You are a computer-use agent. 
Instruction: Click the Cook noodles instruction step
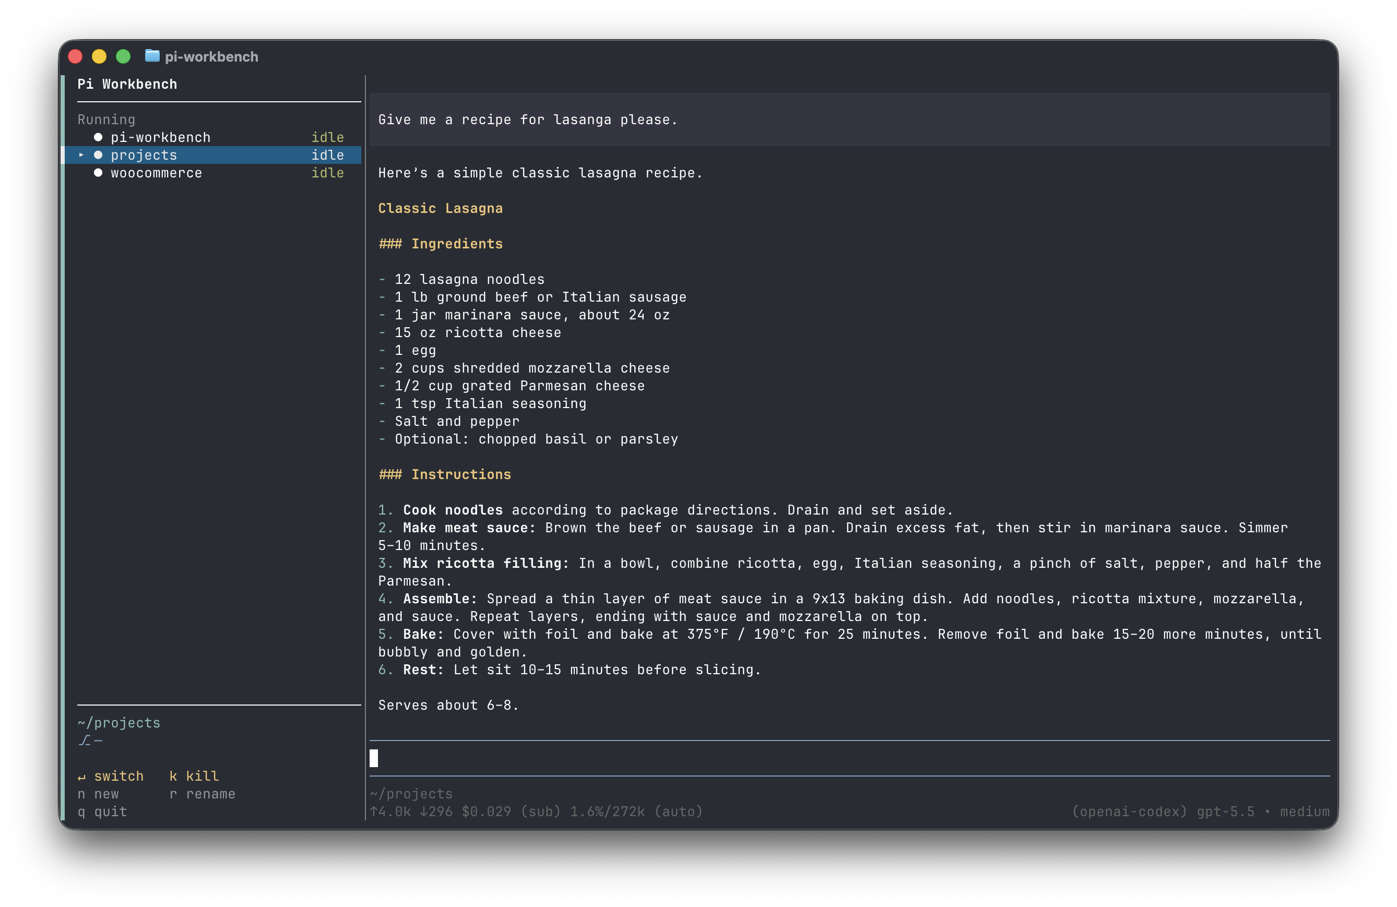pyautogui.click(x=666, y=510)
